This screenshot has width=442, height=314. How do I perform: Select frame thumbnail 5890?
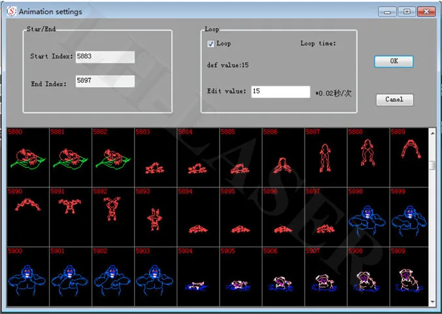click(x=28, y=217)
